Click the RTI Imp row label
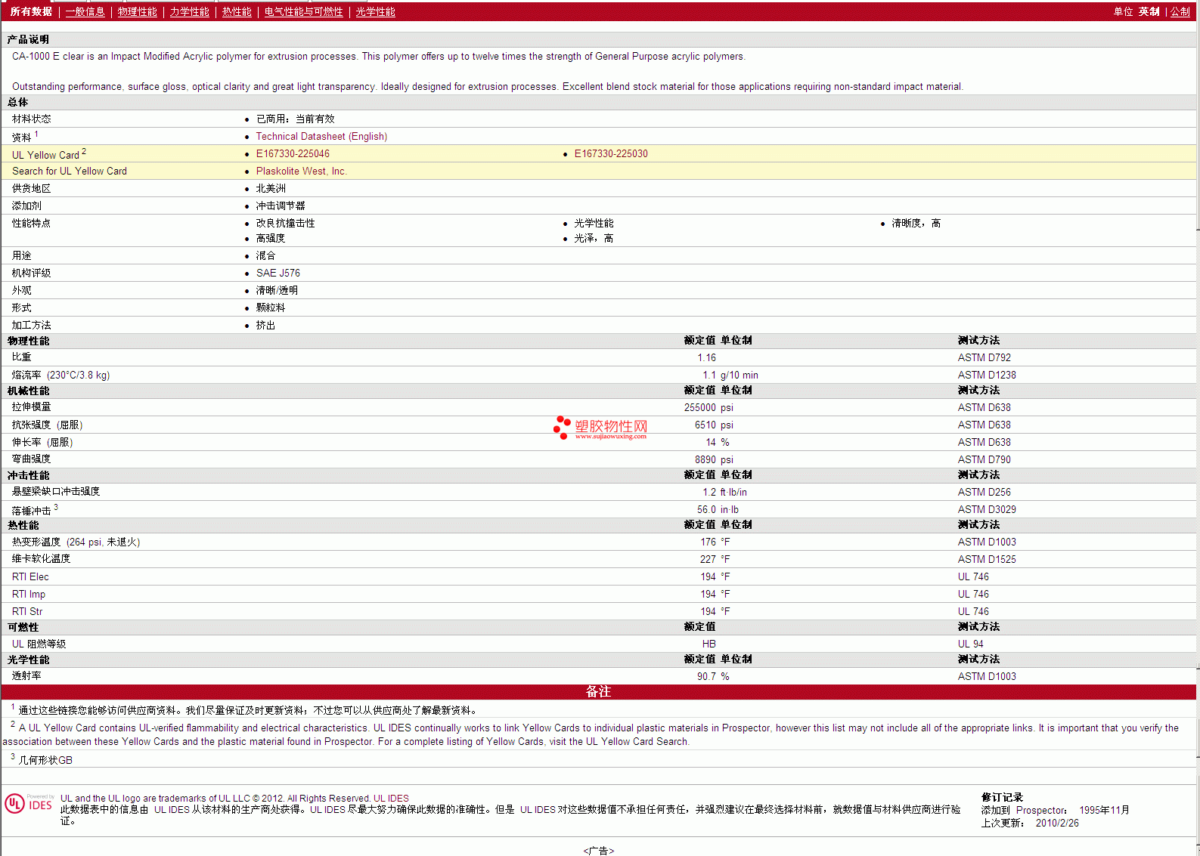 [x=29, y=594]
